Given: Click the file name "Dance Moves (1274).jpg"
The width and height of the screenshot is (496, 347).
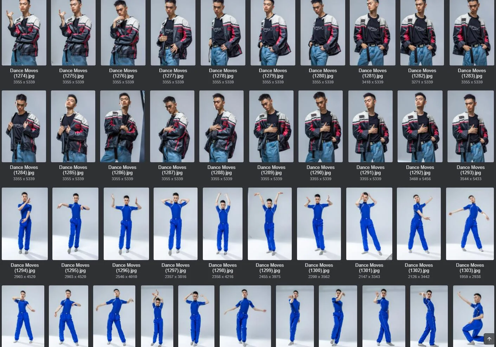Looking at the screenshot, I should tap(24, 73).
